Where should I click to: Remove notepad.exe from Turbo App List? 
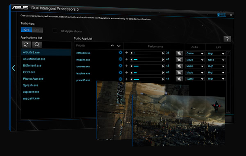tap(120, 52)
